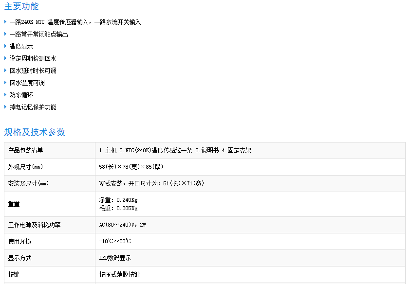The image size is (411, 284).
Task: Click the arrow bullet before 温度显示
Action: (5, 46)
